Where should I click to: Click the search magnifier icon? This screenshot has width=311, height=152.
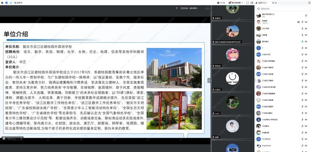258,9
